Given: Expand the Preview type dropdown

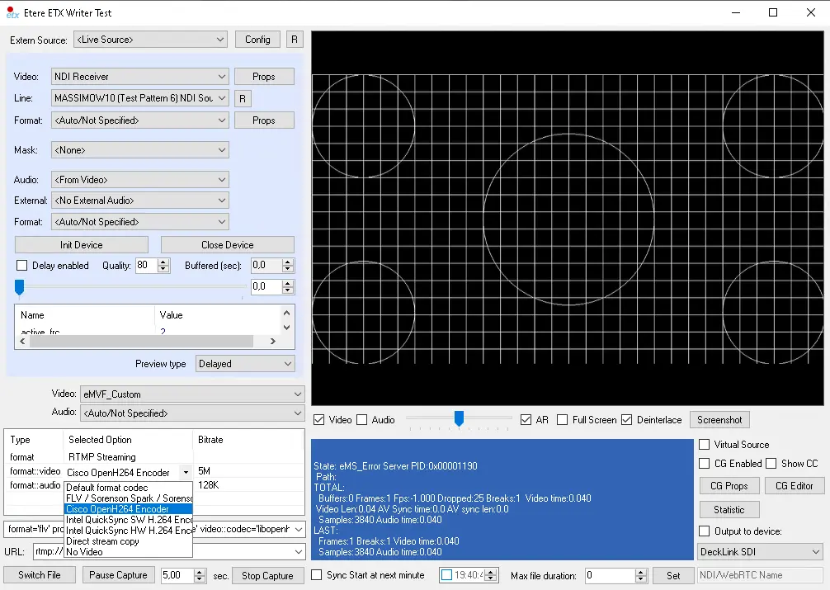Looking at the screenshot, I should [245, 364].
